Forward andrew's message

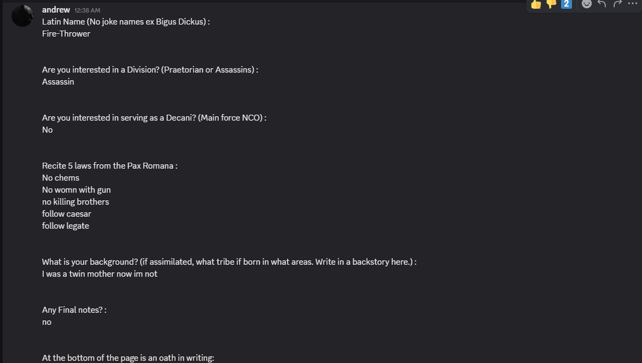click(618, 4)
